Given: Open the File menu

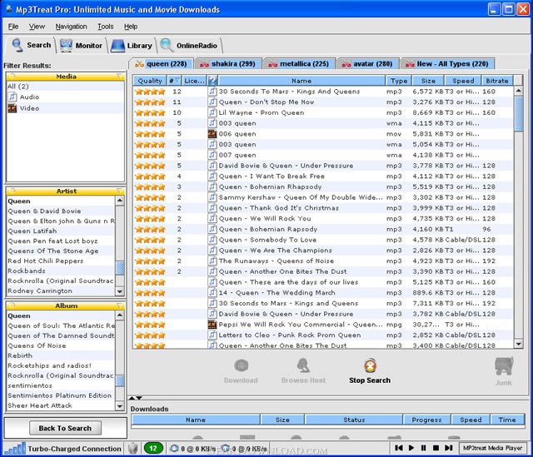Looking at the screenshot, I should pos(13,27).
